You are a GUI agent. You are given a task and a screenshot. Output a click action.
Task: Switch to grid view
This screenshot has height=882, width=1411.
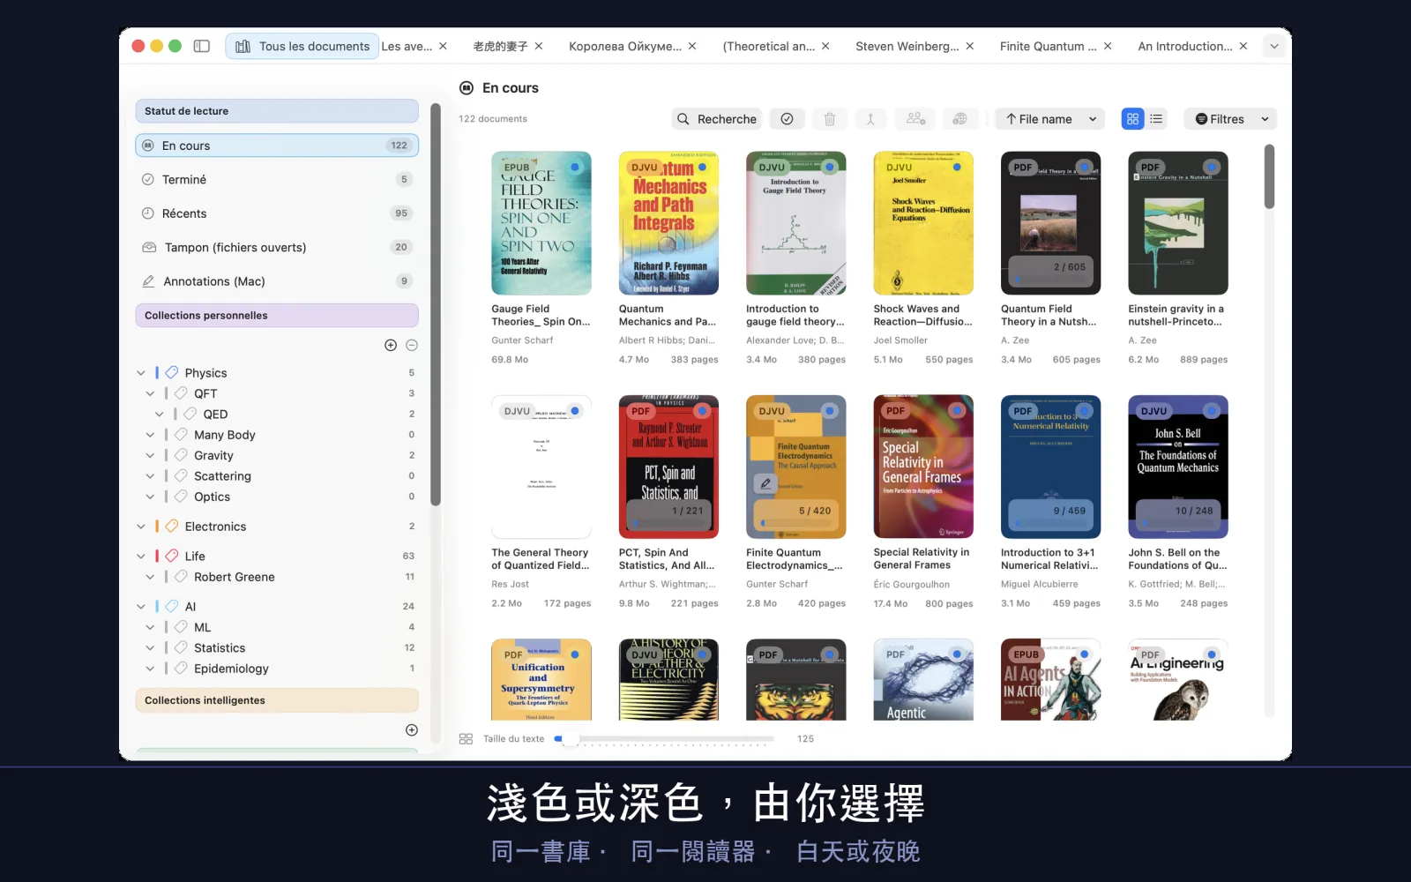click(x=1133, y=119)
